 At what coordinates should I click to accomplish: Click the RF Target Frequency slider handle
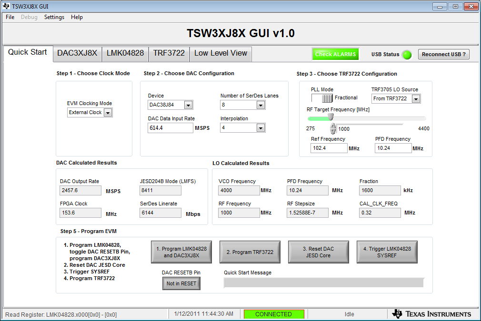(x=331, y=117)
